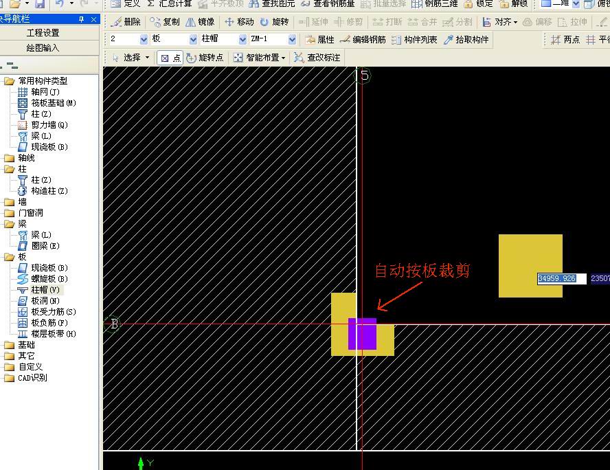Choose the Rotate (旋转) tool
This screenshot has width=610, height=470.
click(274, 22)
